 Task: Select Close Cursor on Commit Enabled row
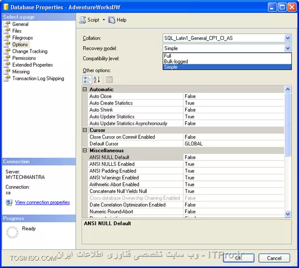point(186,137)
